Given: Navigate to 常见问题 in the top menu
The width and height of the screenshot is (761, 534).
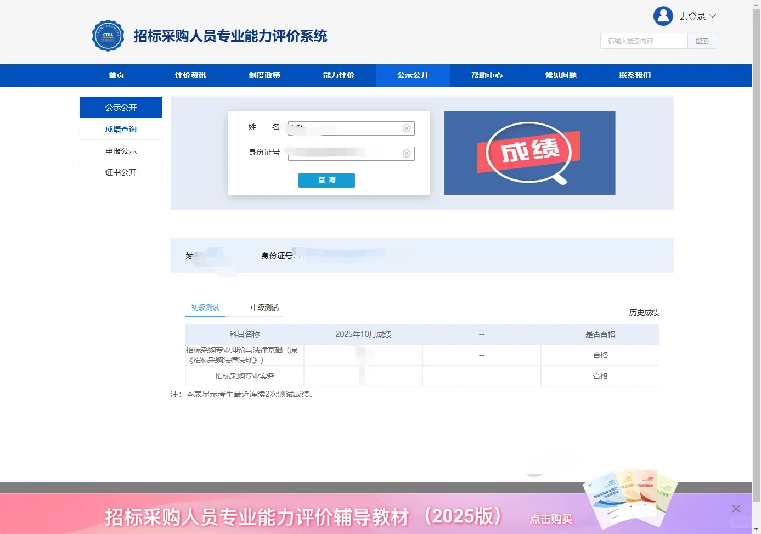Looking at the screenshot, I should [x=561, y=75].
